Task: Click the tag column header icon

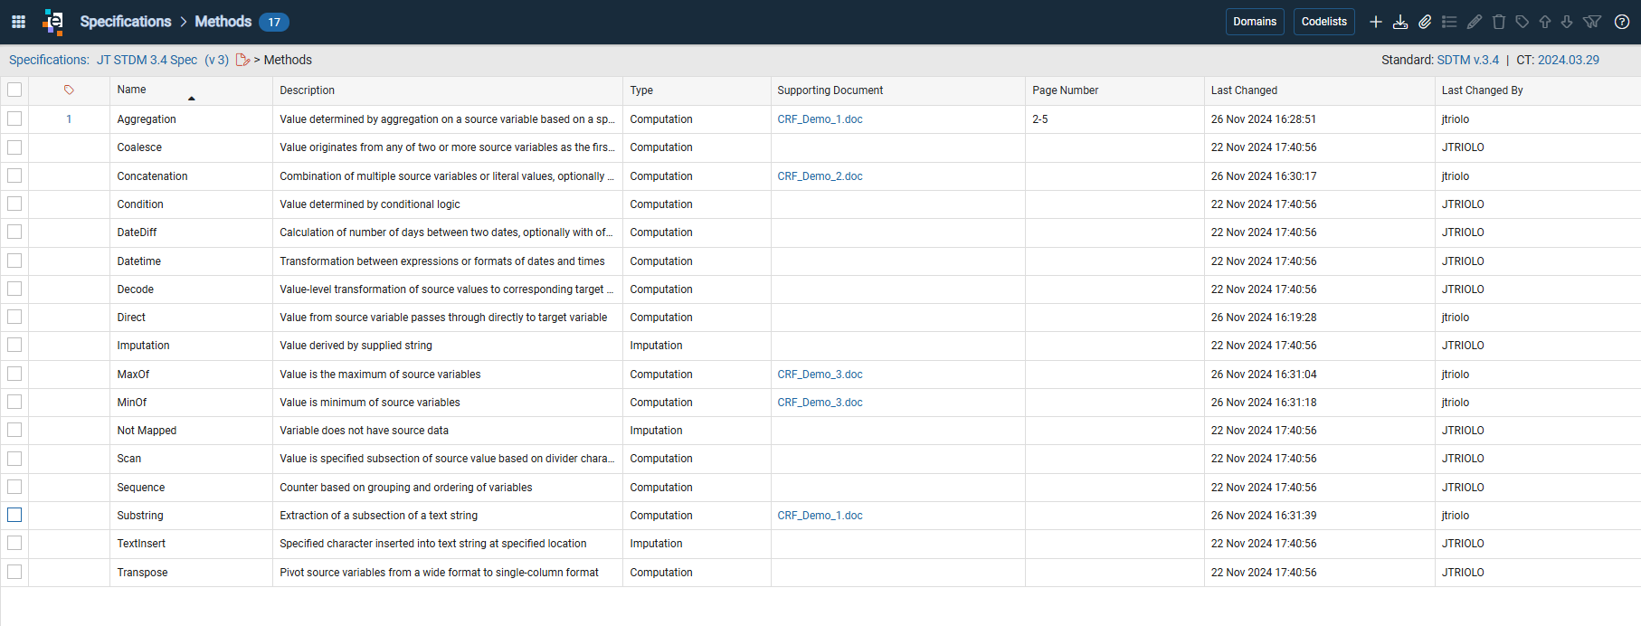Action: pos(69,90)
